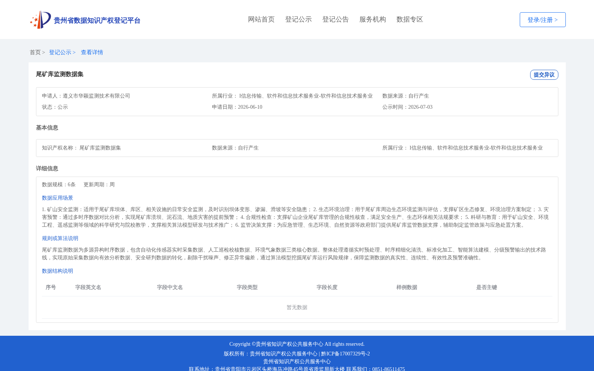Click the platform logo icon
This screenshot has height=371, width=594.
40,20
